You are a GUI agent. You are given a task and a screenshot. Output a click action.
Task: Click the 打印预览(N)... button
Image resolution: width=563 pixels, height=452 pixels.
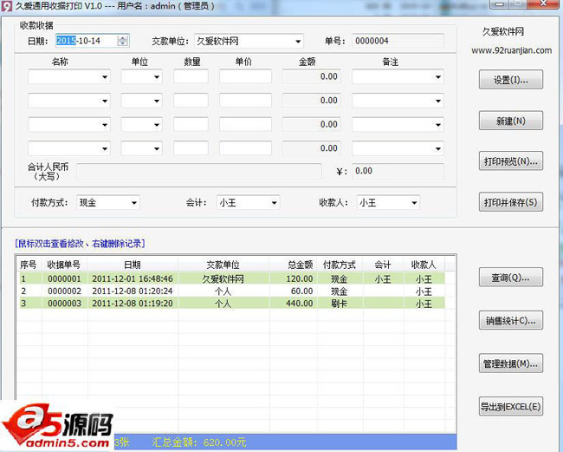click(x=510, y=161)
